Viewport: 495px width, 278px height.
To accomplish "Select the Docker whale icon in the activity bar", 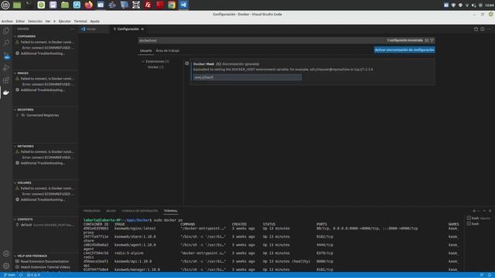I will 6,93.
